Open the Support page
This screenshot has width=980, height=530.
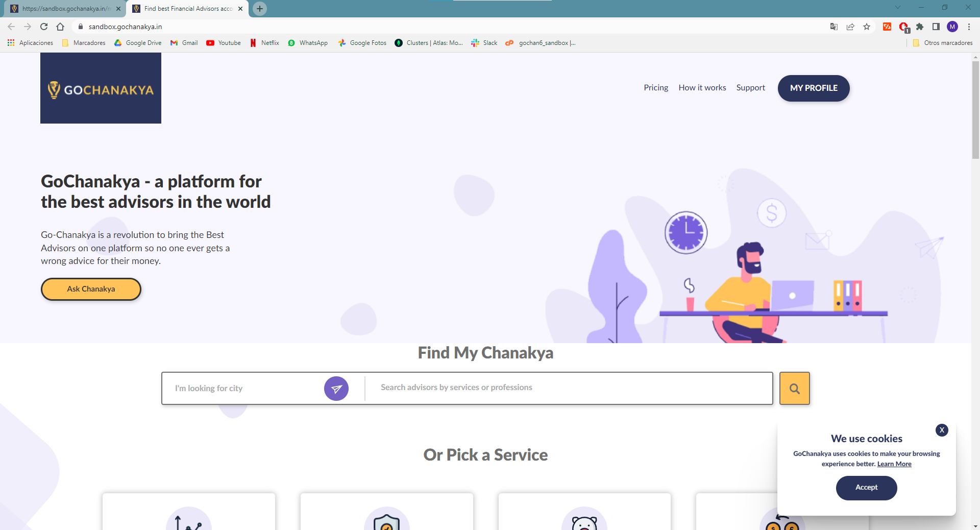750,88
